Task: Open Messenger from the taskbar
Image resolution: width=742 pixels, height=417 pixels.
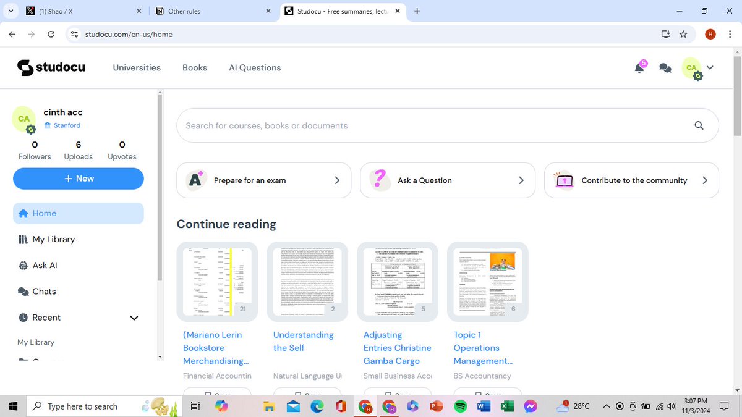Action: click(530, 406)
